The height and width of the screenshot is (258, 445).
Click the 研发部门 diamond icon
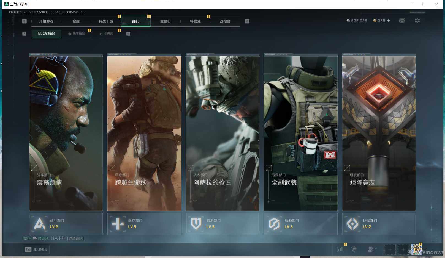pyautogui.click(x=352, y=224)
